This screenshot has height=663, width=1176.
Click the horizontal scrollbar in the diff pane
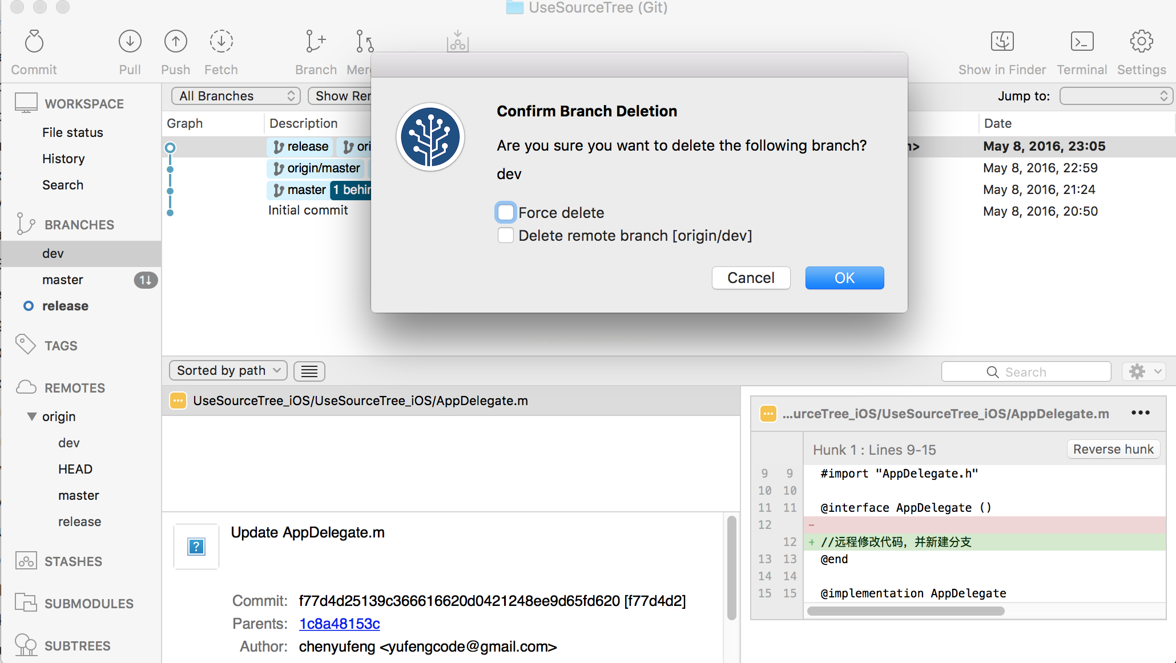pyautogui.click(x=905, y=611)
